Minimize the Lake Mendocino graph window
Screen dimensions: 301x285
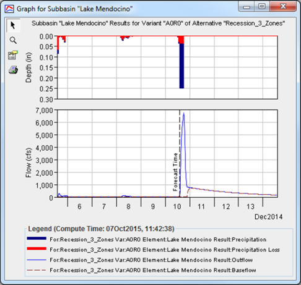(246, 7)
